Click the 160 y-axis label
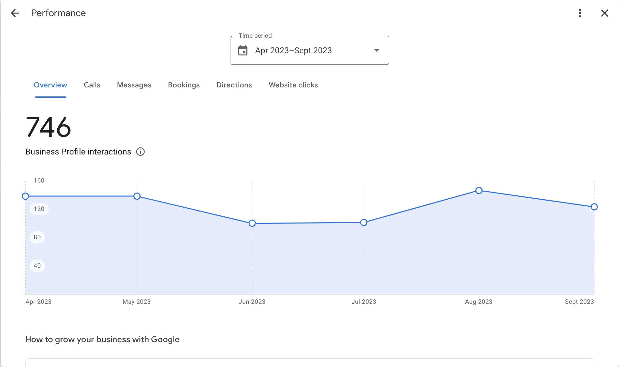 [x=39, y=181]
